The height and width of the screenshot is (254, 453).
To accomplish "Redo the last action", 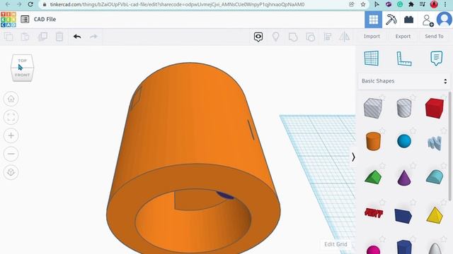I will 93,37.
